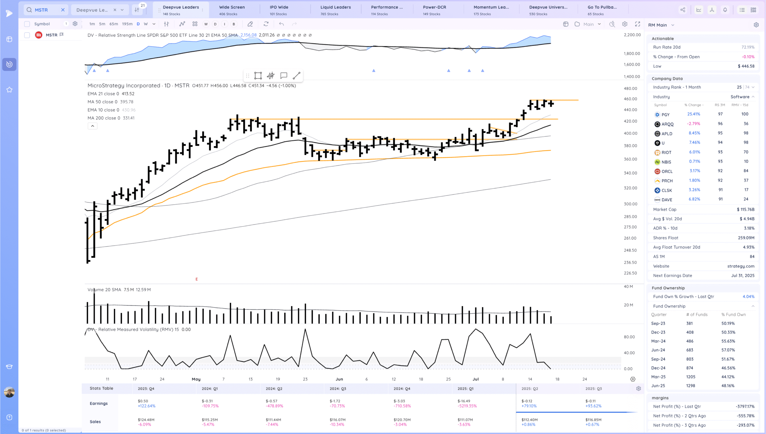766x434 pixels.
Task: Open strategy.com website link
Action: (741, 266)
